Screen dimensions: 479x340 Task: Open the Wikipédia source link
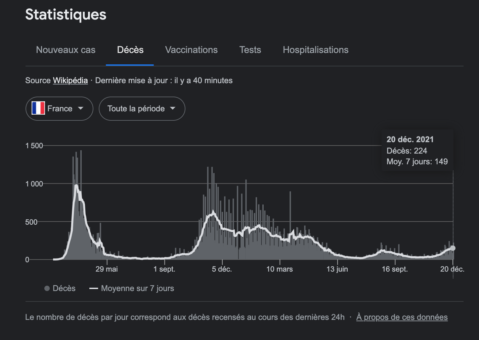point(70,80)
